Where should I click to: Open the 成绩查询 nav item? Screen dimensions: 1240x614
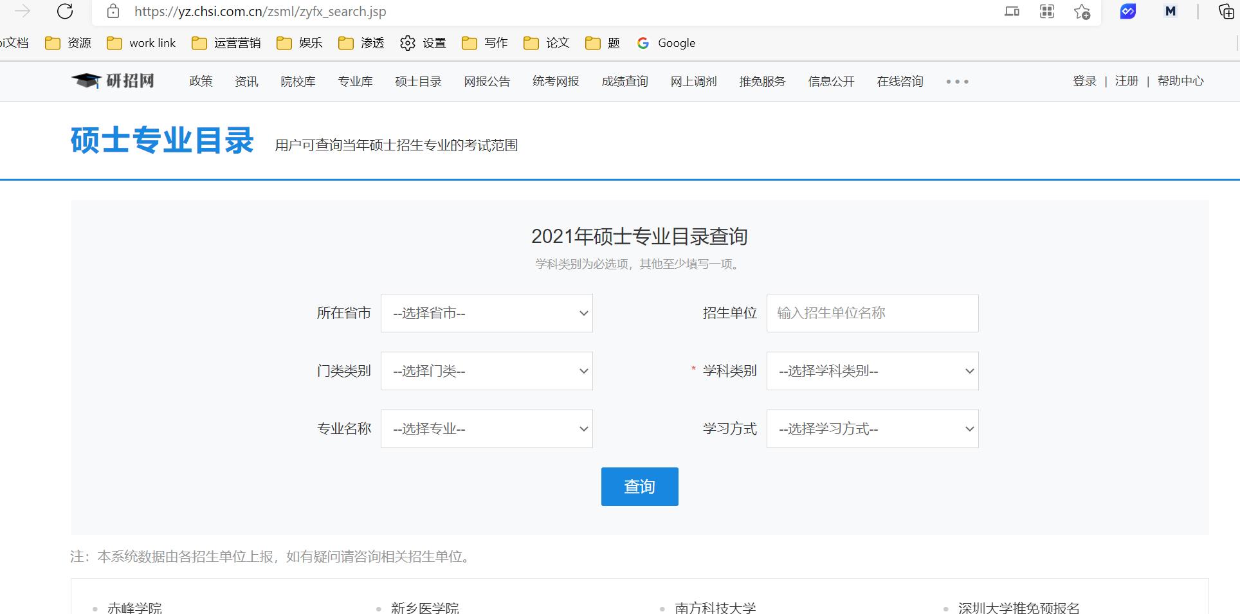(x=625, y=82)
